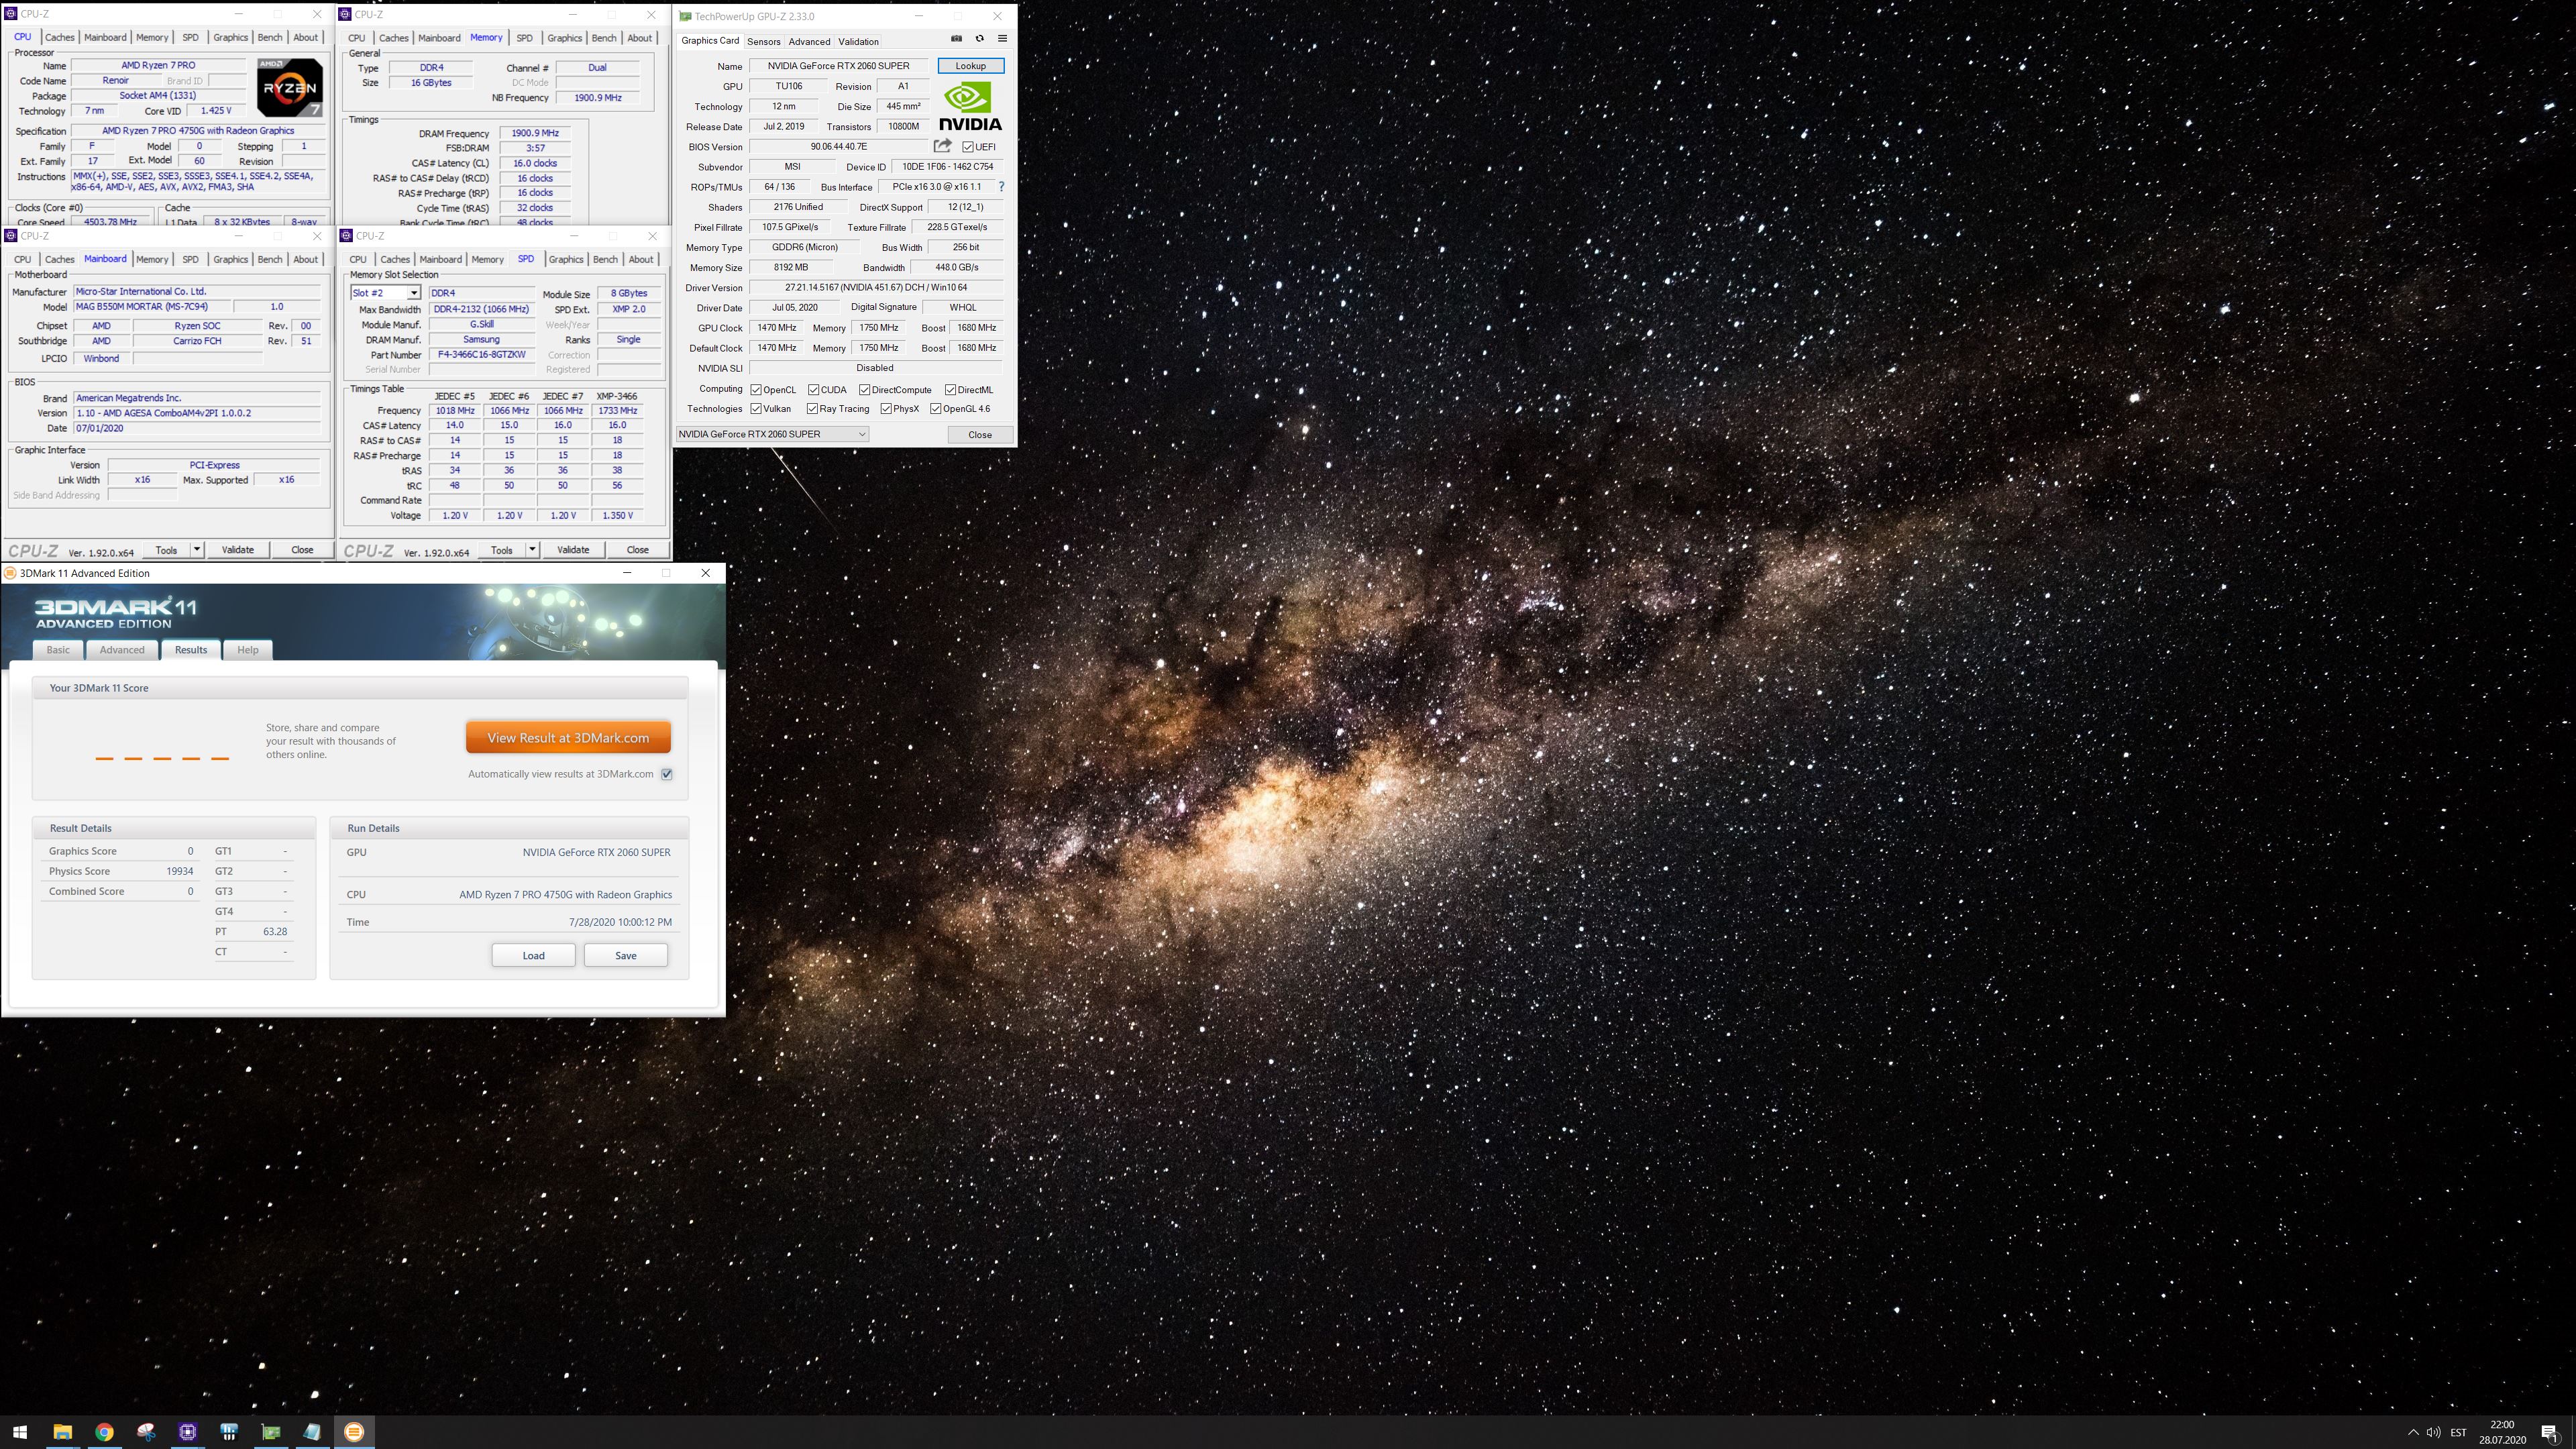The height and width of the screenshot is (1449, 2576).
Task: Toggle the UEFI checkbox in GPU-Z
Action: pyautogui.click(x=968, y=147)
